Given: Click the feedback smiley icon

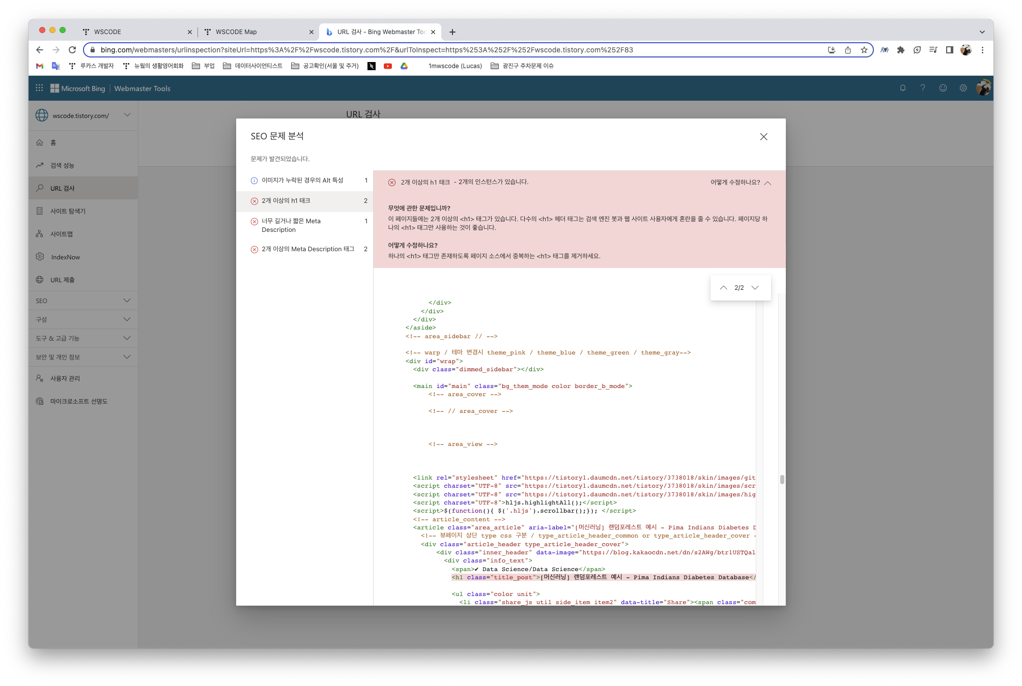Looking at the screenshot, I should point(943,88).
